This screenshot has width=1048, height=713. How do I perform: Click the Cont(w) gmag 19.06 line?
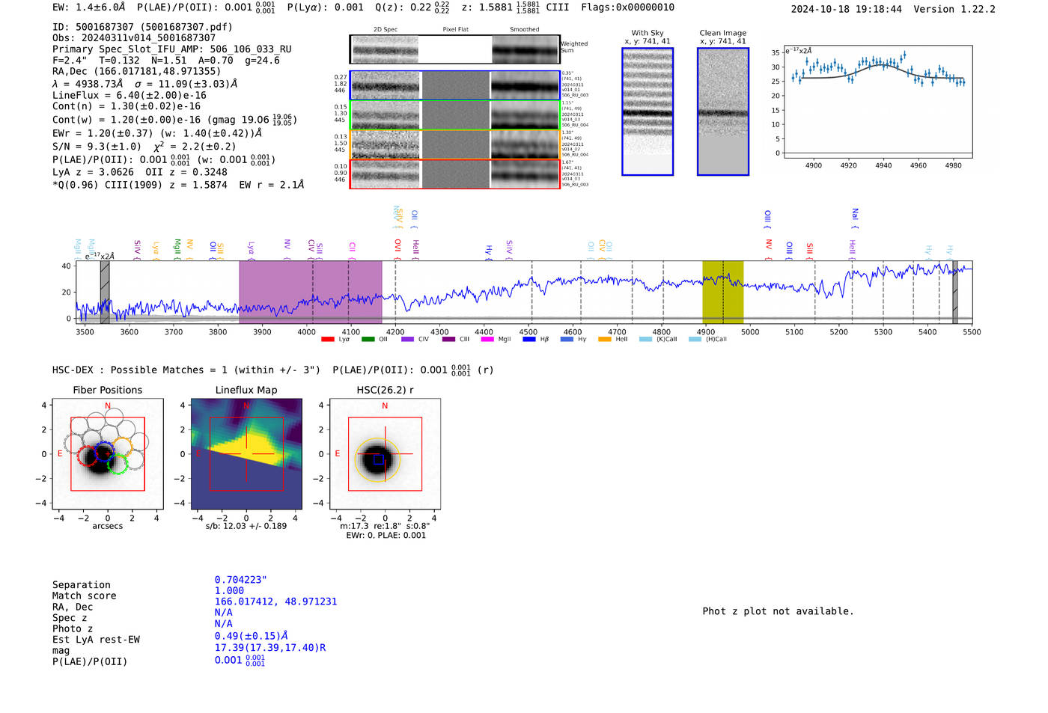(174, 119)
